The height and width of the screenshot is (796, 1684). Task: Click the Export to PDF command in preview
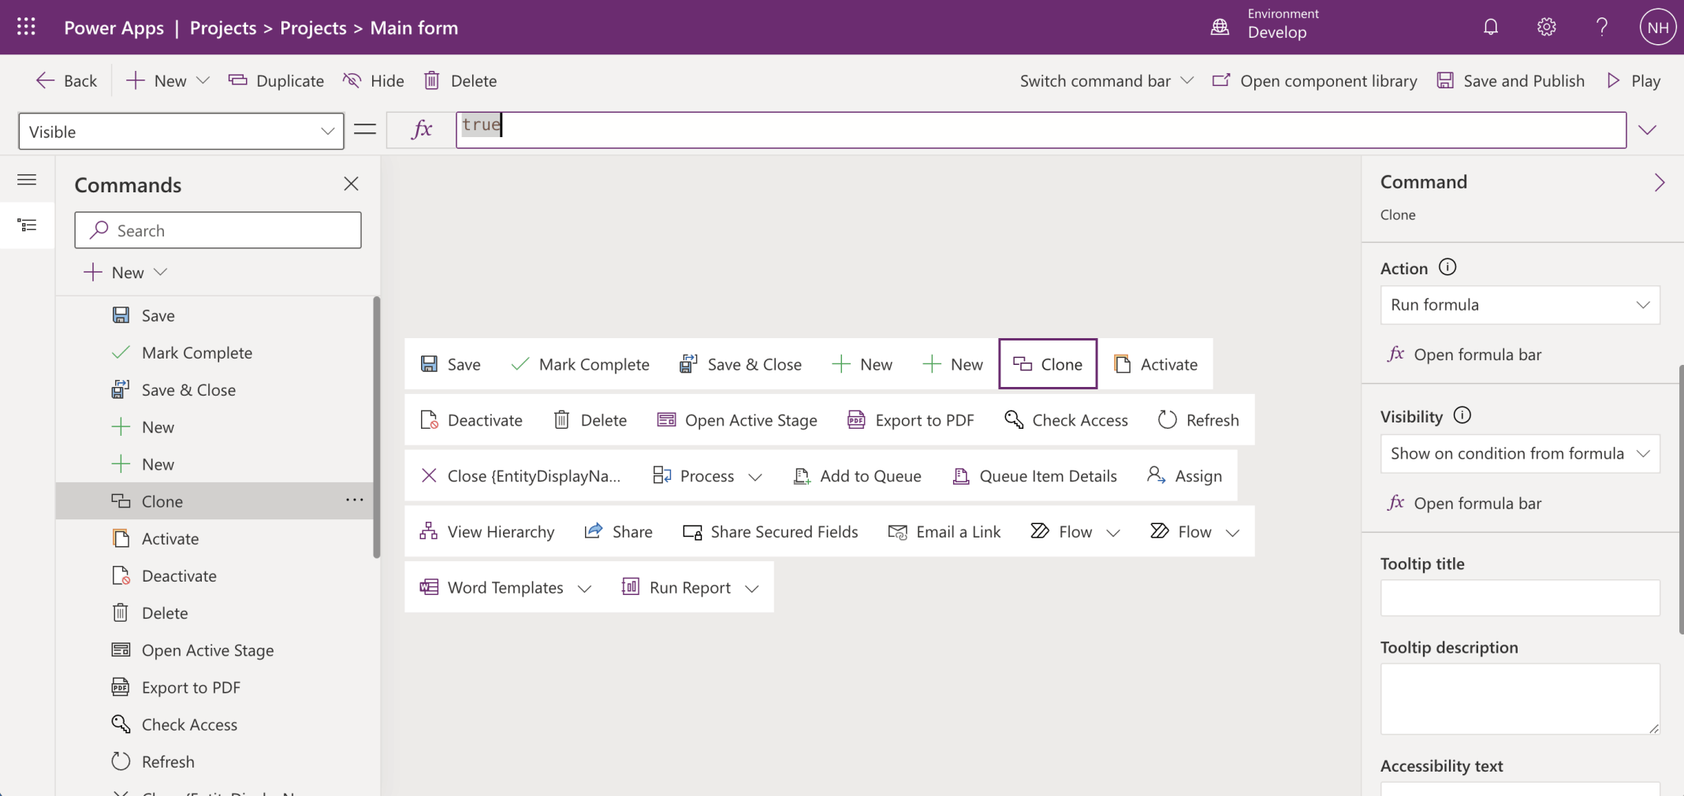click(x=911, y=420)
